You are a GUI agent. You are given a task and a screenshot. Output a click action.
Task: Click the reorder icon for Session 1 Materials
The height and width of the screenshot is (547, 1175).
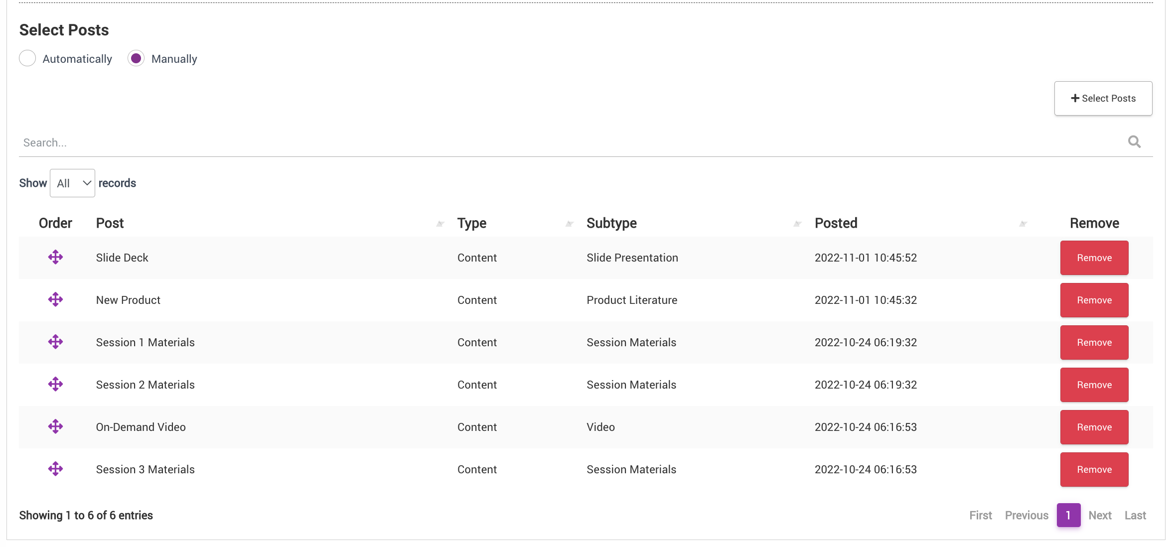55,342
